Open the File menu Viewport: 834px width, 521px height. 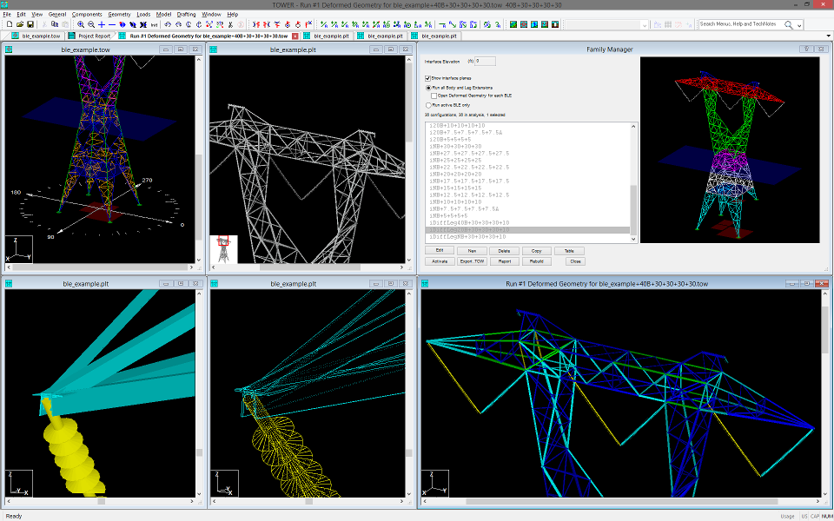tap(7, 15)
